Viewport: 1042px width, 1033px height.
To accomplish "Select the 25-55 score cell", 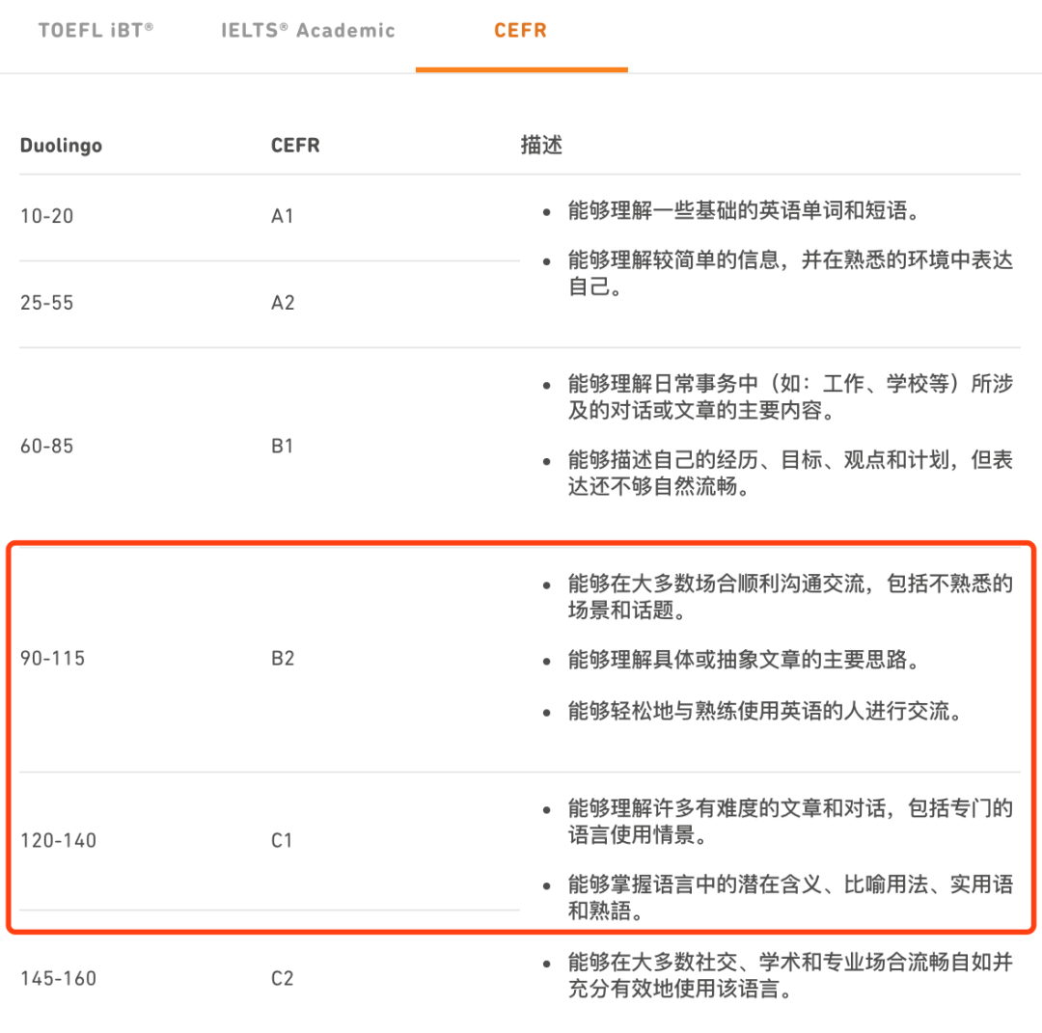I will [x=46, y=303].
